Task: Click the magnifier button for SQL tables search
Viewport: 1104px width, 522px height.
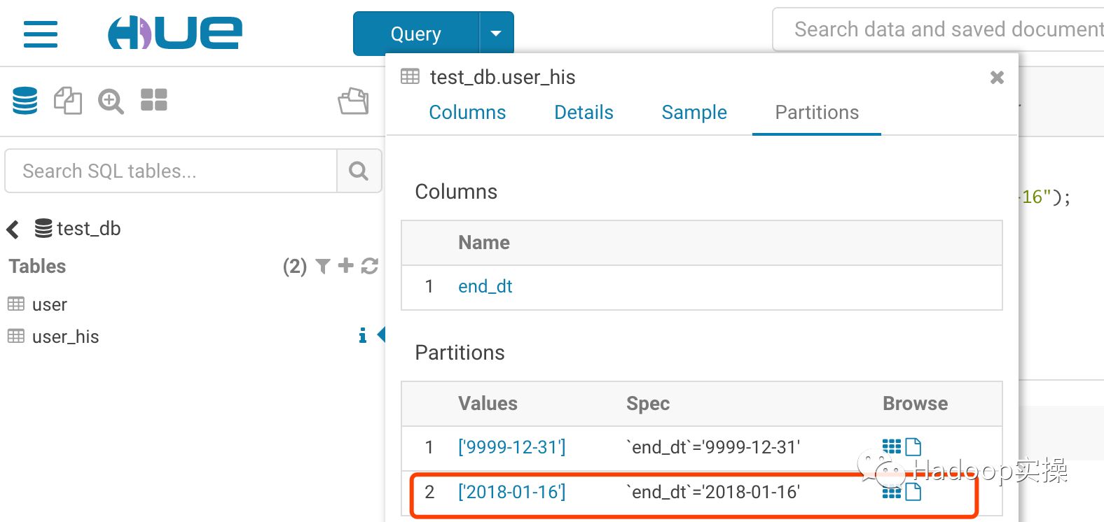Action: pos(359,171)
